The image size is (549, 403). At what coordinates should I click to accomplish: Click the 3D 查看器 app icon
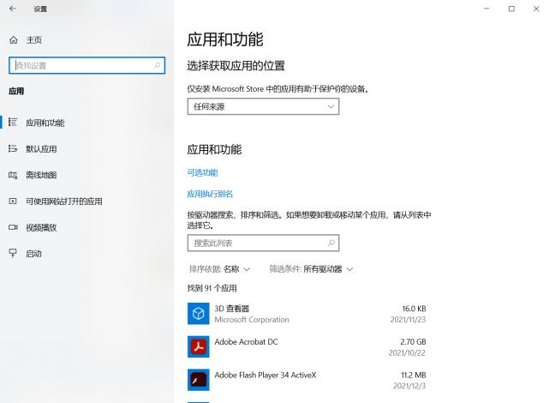pos(198,314)
